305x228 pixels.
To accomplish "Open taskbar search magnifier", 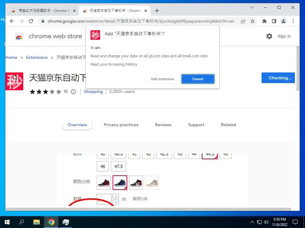I will (x=21, y=222).
